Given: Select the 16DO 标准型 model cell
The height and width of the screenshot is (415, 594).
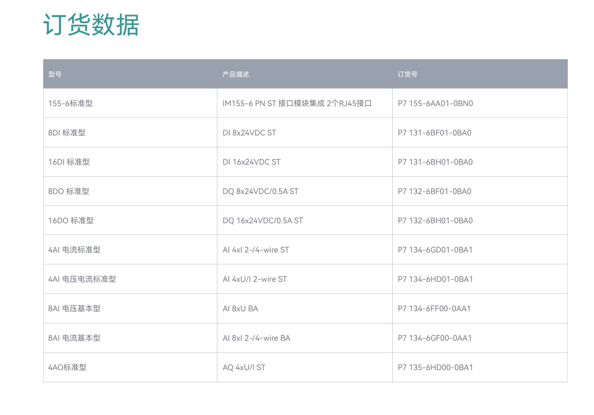Looking at the screenshot, I should [71, 221].
